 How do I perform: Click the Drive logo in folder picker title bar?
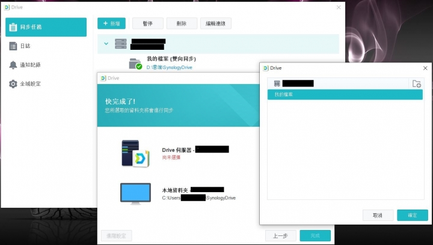(266, 68)
